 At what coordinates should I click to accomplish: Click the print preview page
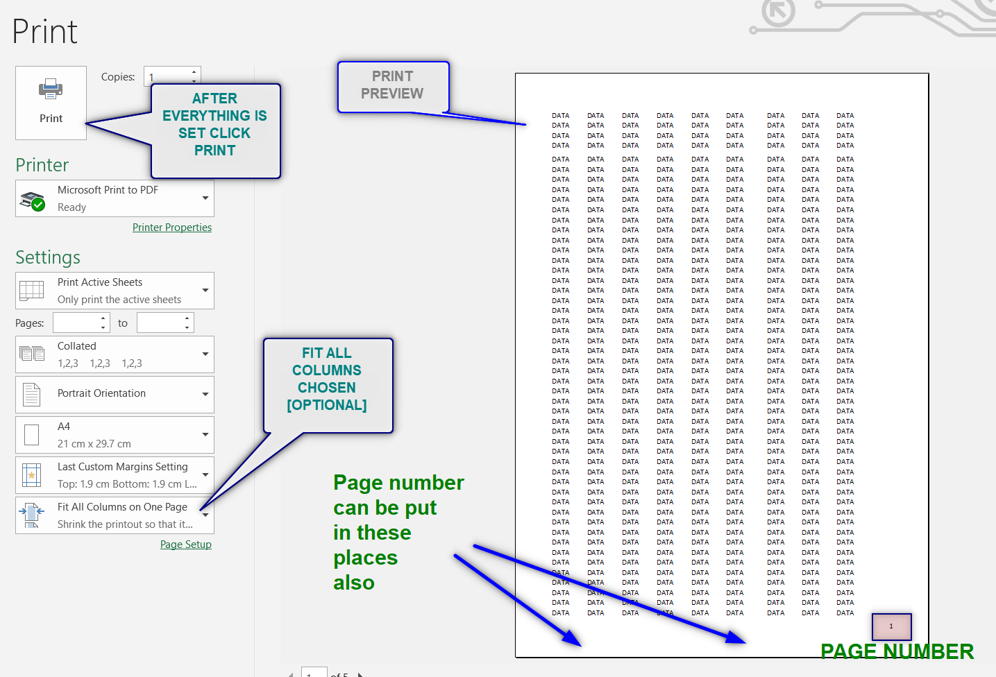722,365
